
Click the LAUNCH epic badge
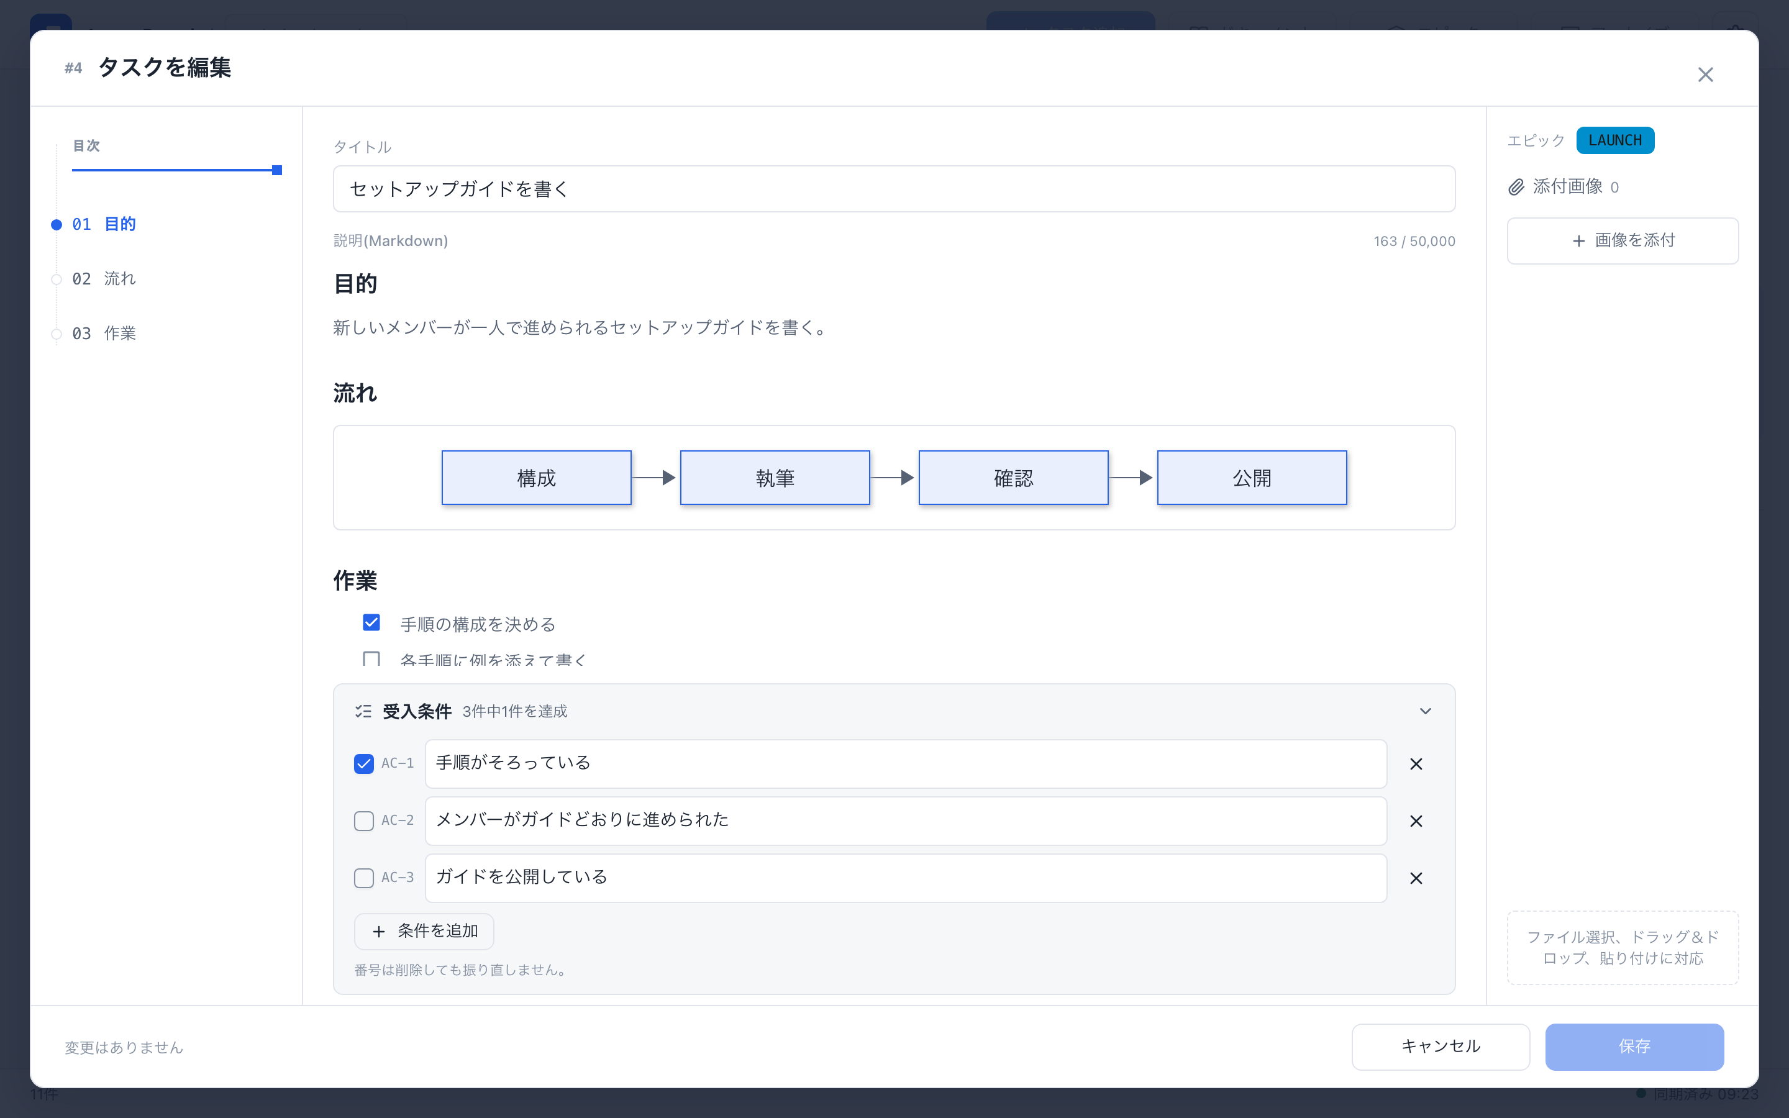tap(1614, 140)
